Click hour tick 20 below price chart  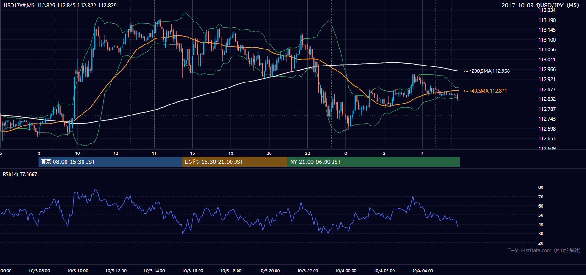[269, 154]
